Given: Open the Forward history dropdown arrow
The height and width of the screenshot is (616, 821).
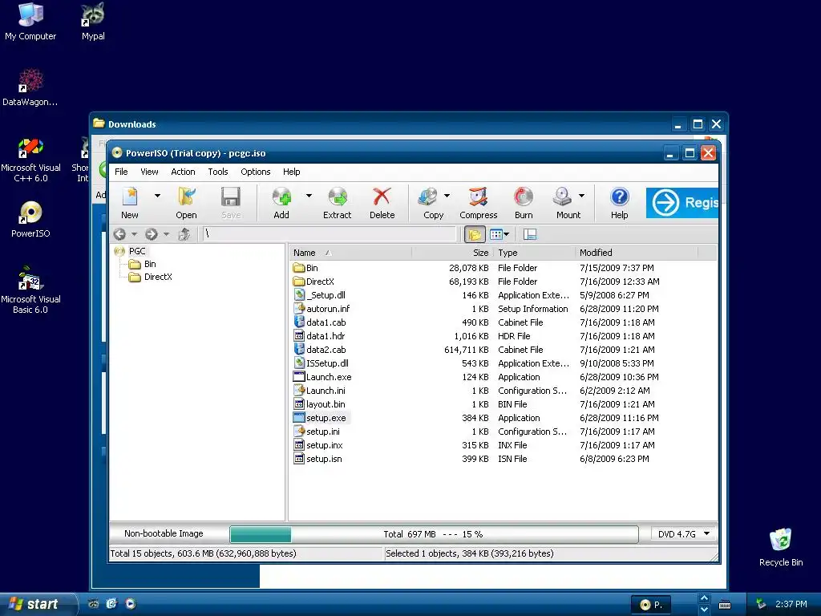Looking at the screenshot, I should coord(166,234).
